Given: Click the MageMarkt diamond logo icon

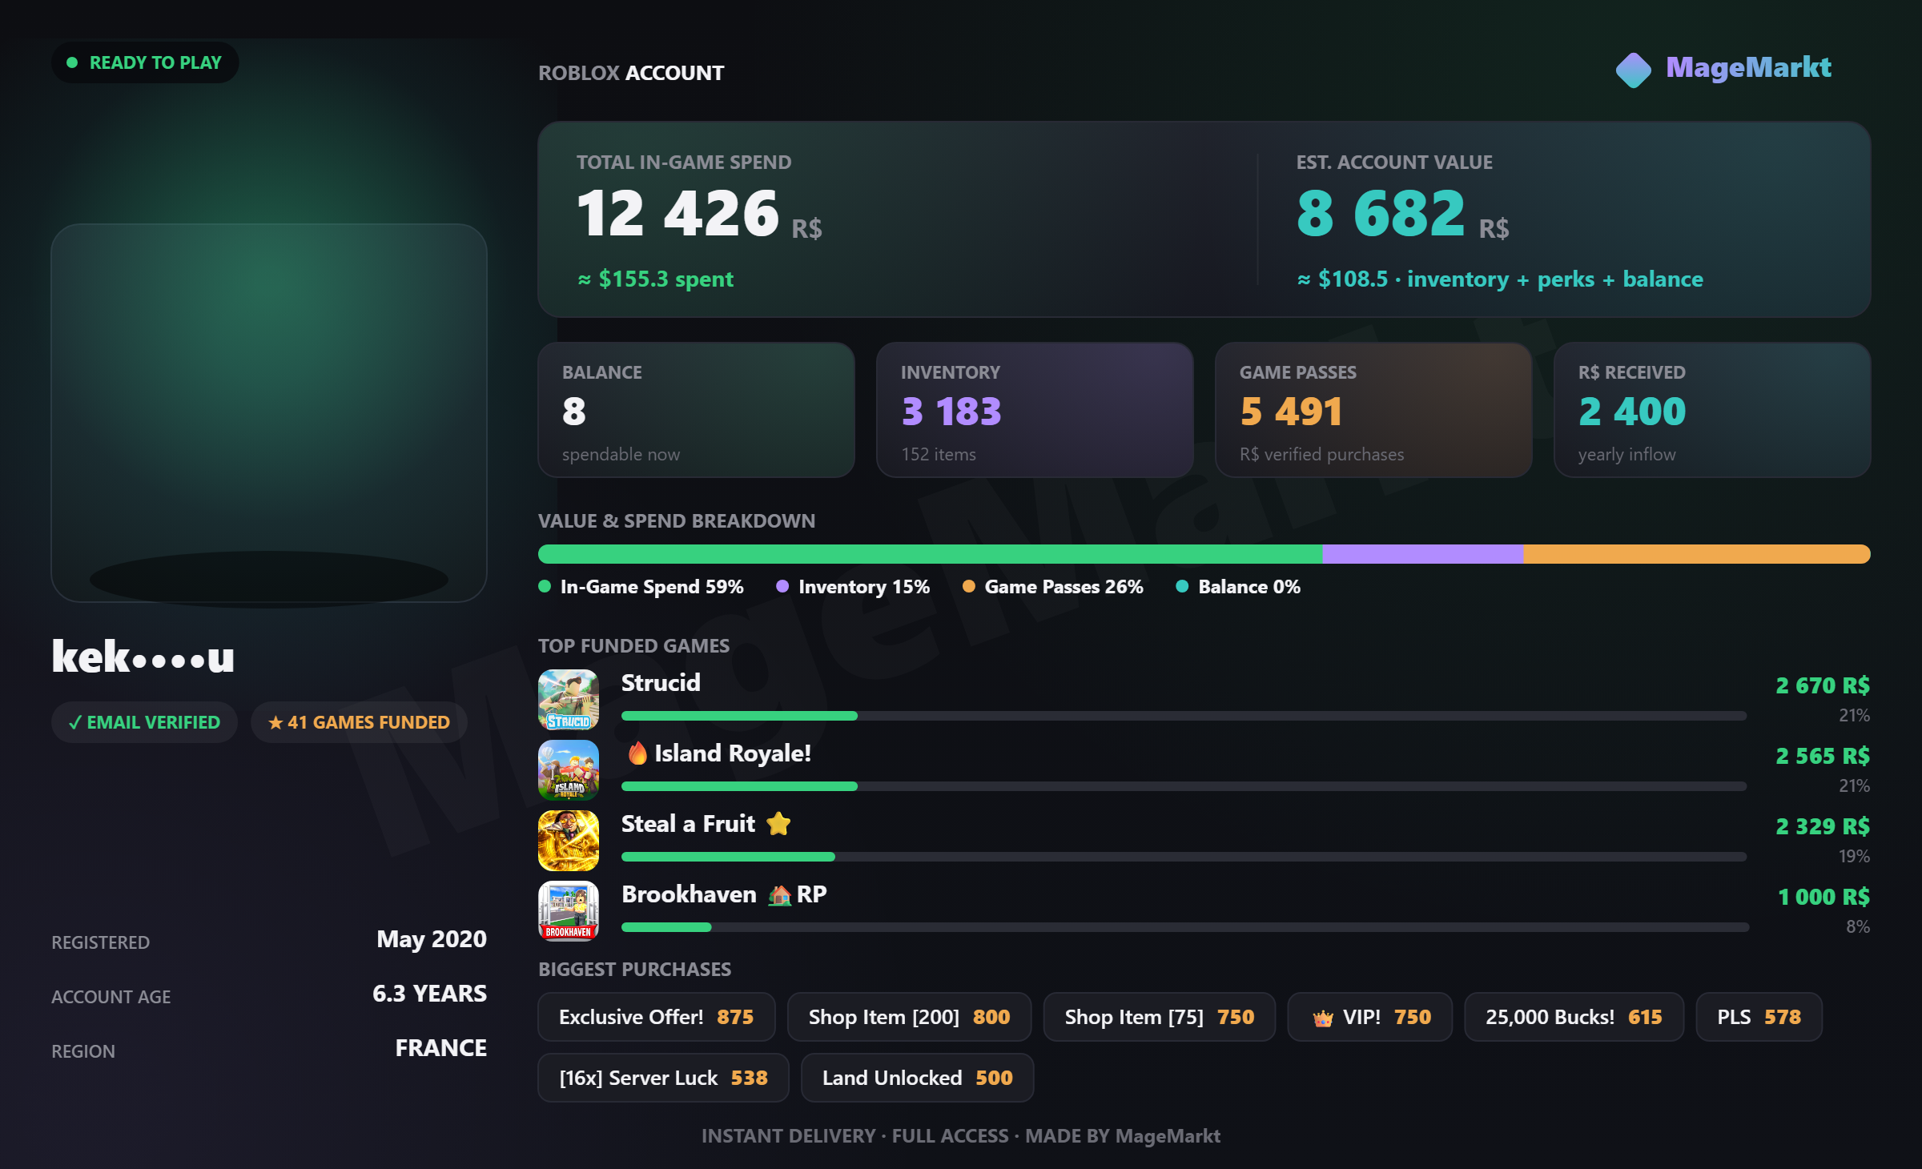Looking at the screenshot, I should [1633, 70].
